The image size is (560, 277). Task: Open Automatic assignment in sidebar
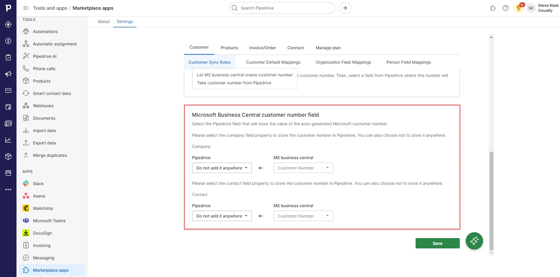point(52,44)
